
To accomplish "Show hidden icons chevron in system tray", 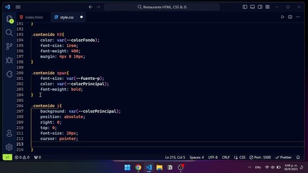I will [x=250, y=167].
